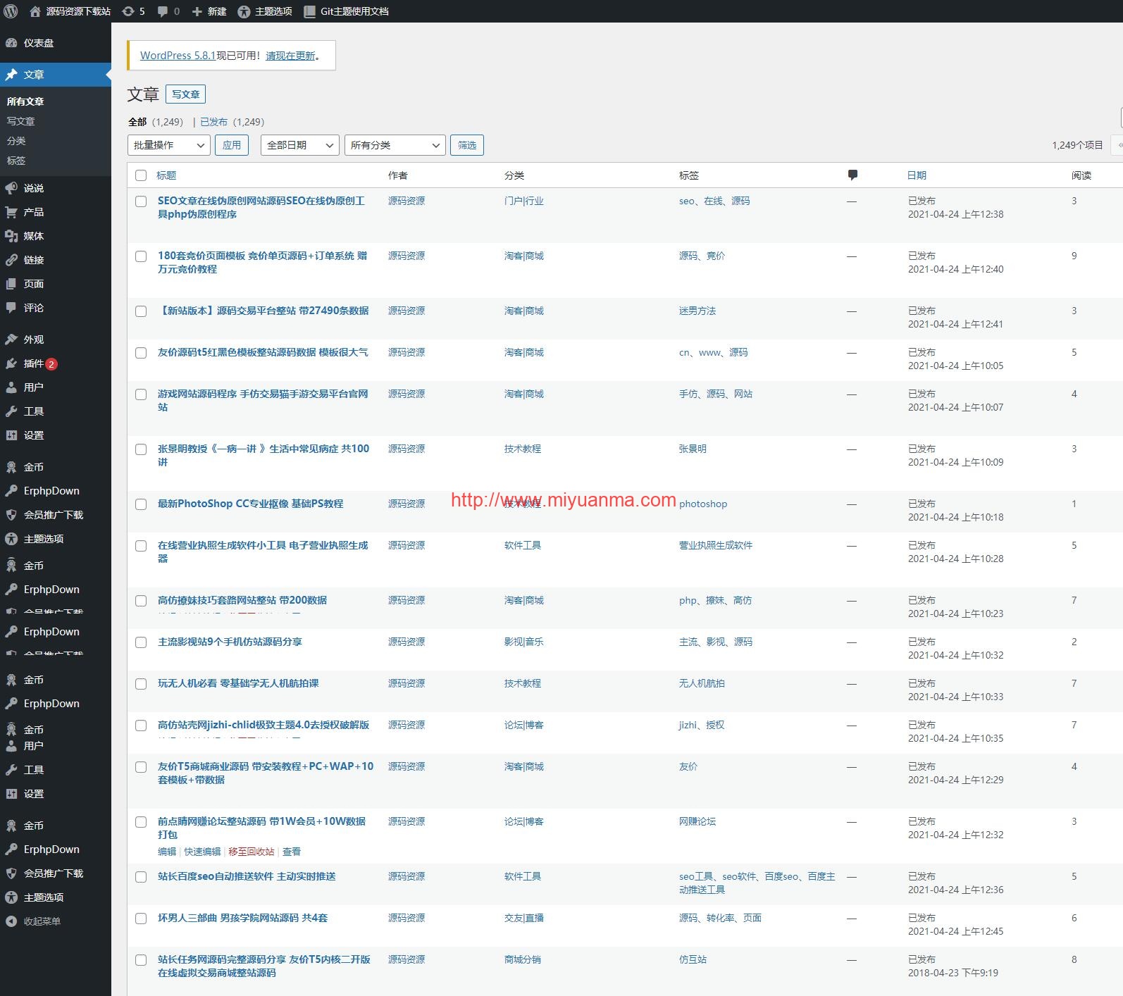Click 影视|音乐 category link
Screen dimensions: 1123x996
tap(524, 642)
